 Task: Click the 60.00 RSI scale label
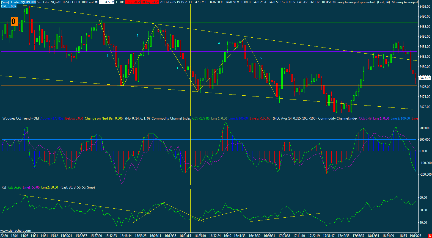point(423,198)
